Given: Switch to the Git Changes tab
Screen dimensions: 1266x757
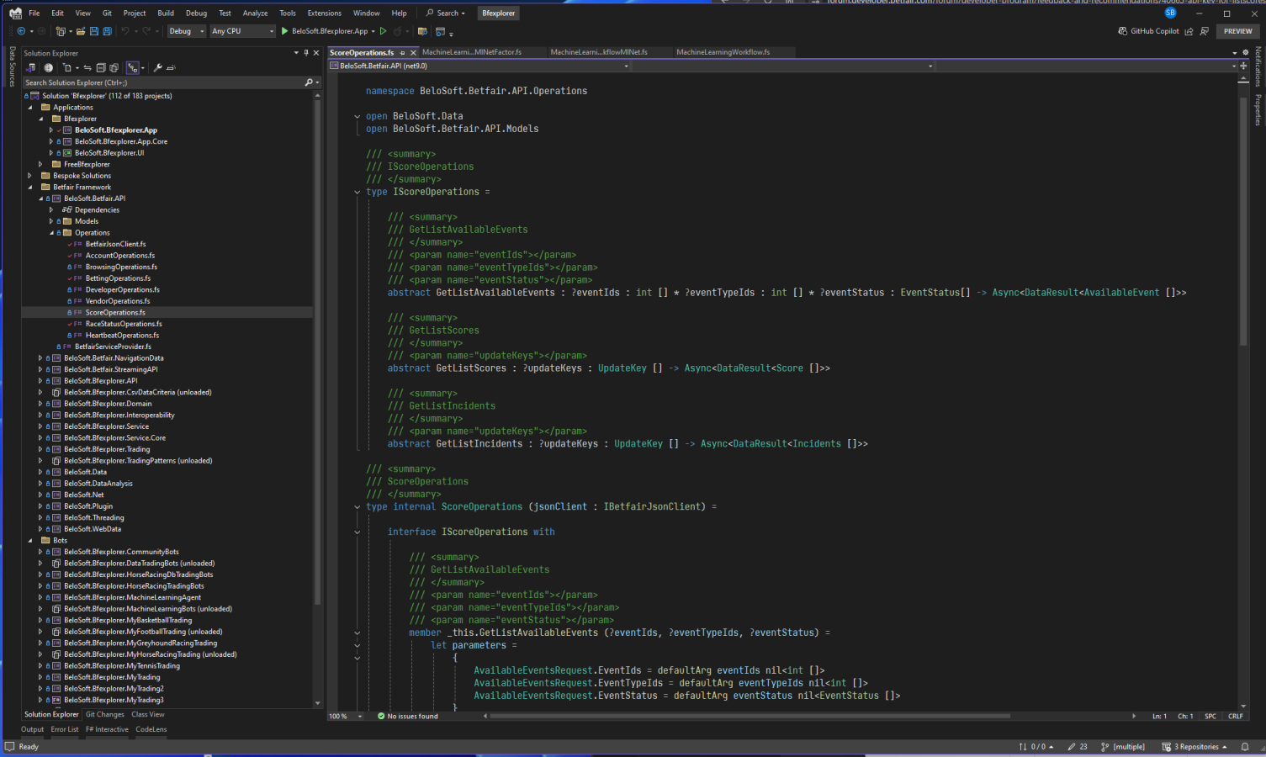Looking at the screenshot, I should (x=105, y=715).
